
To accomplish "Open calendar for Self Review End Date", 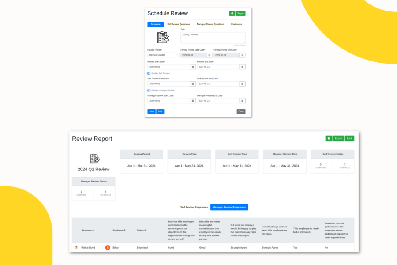I will click(242, 83).
